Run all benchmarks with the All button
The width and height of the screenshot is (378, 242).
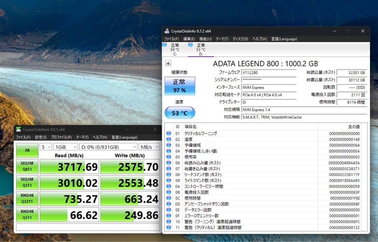click(27, 150)
